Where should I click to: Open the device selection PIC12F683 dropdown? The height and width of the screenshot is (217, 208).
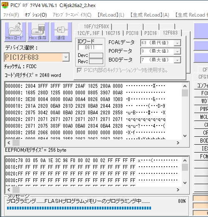tap(66, 57)
